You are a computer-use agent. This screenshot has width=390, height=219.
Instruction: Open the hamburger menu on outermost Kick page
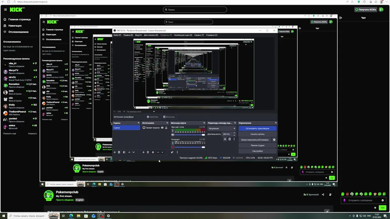[x=5, y=10]
